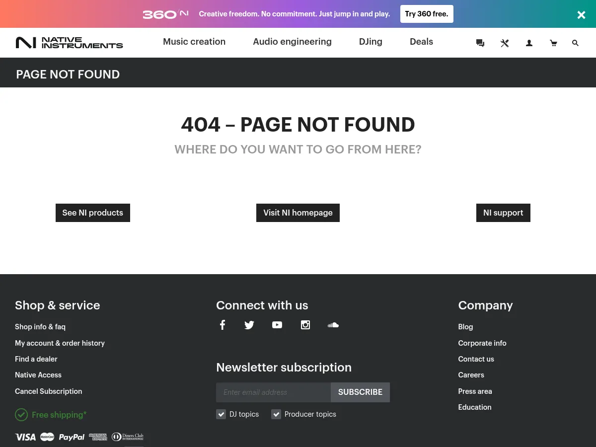This screenshot has height=447, width=596.
Task: Open the community chat icon in header
Action: (480, 43)
